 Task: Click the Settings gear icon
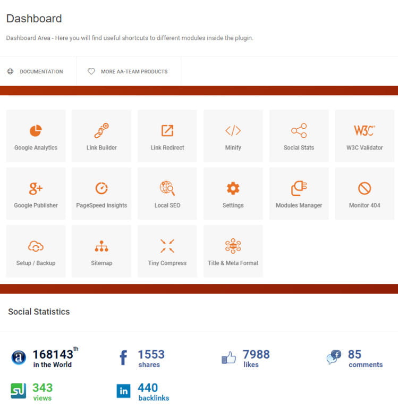tap(233, 188)
